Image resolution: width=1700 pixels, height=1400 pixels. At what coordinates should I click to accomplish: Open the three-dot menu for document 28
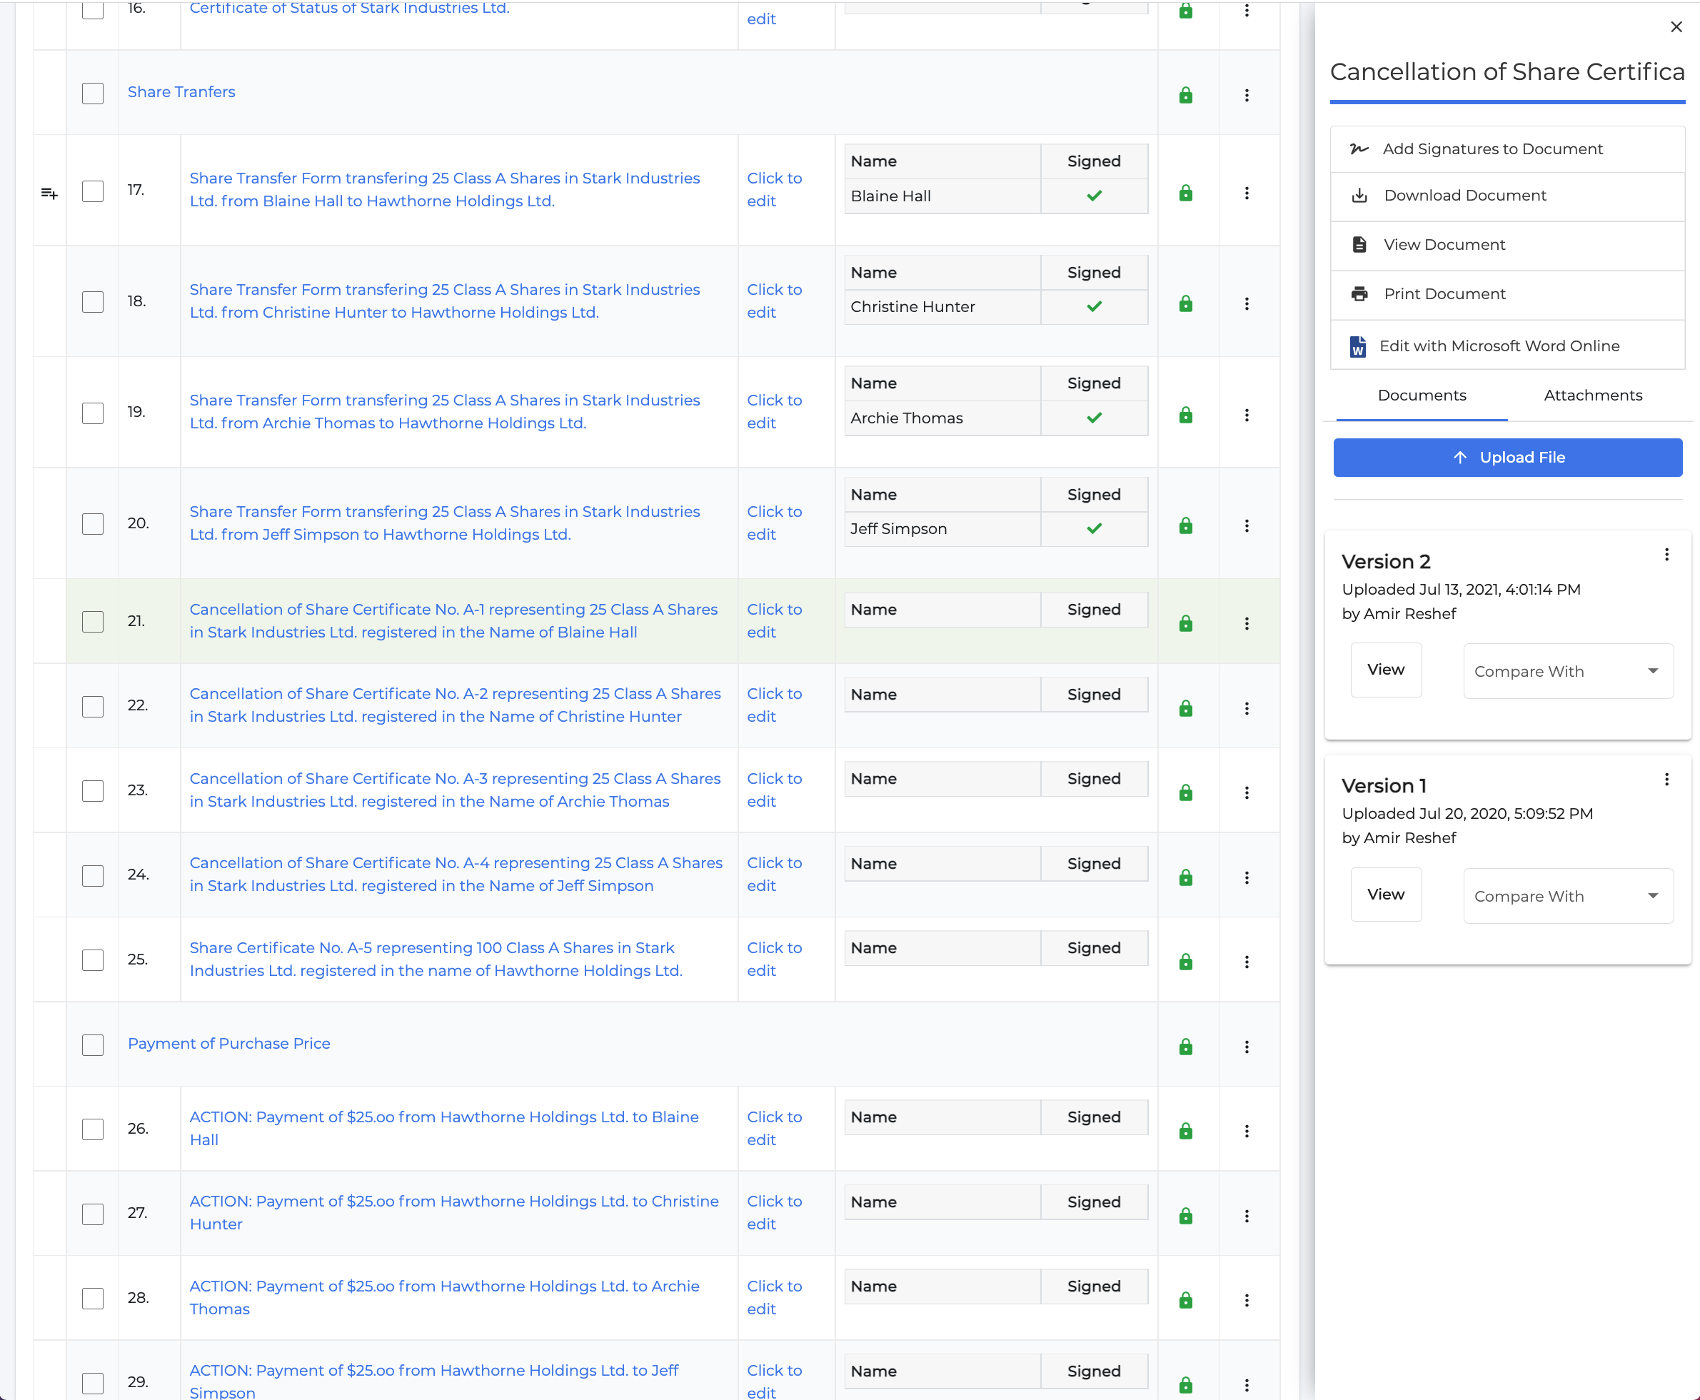pos(1247,1301)
